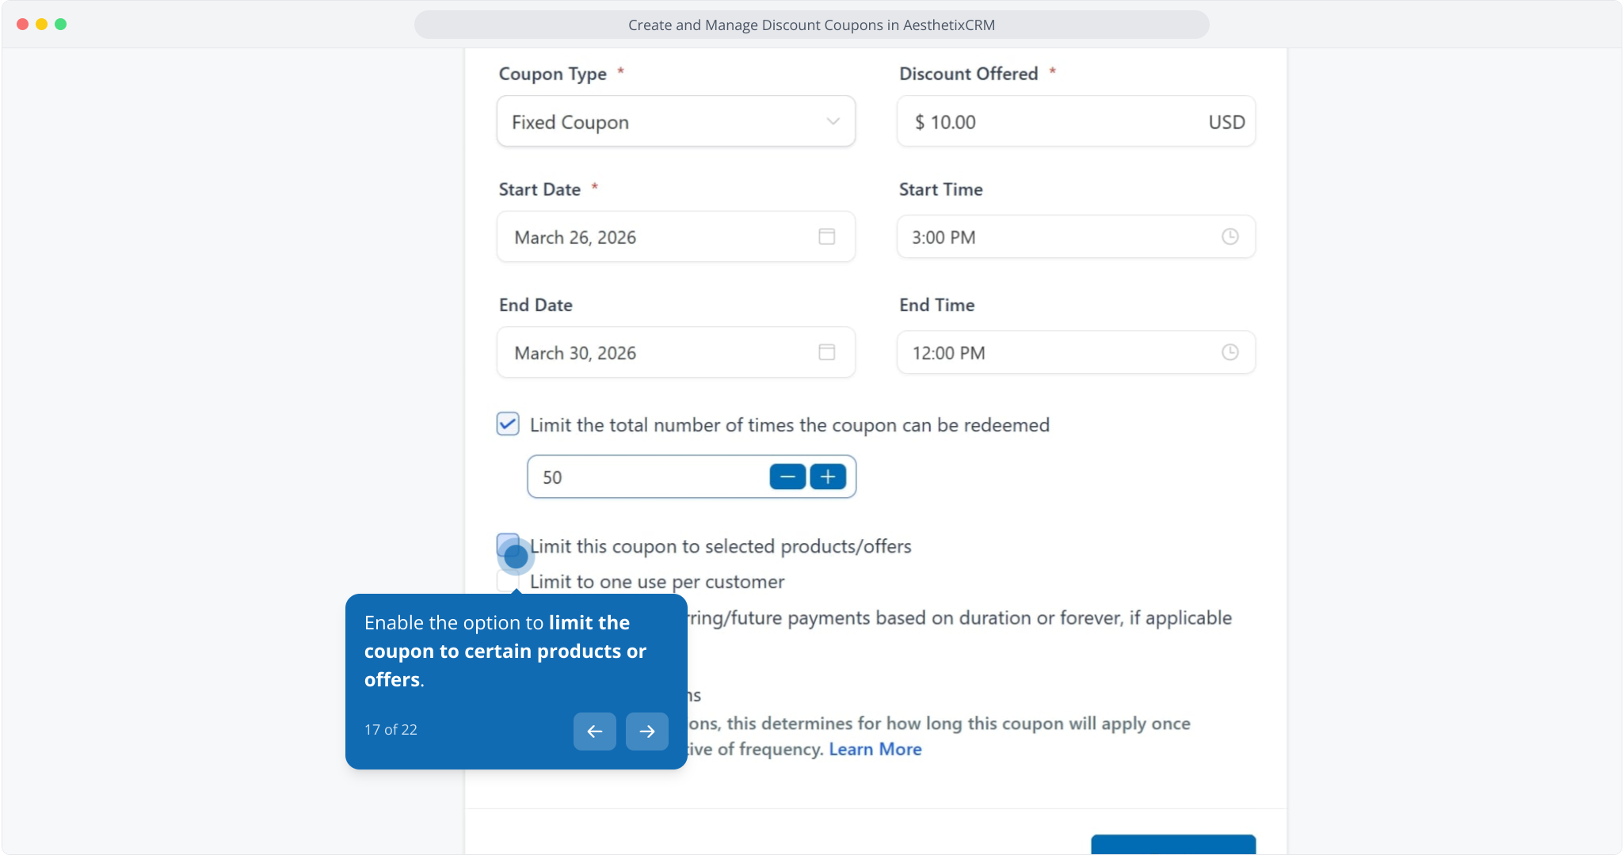
Task: Go to previous tutorial step arrow
Action: pos(595,731)
